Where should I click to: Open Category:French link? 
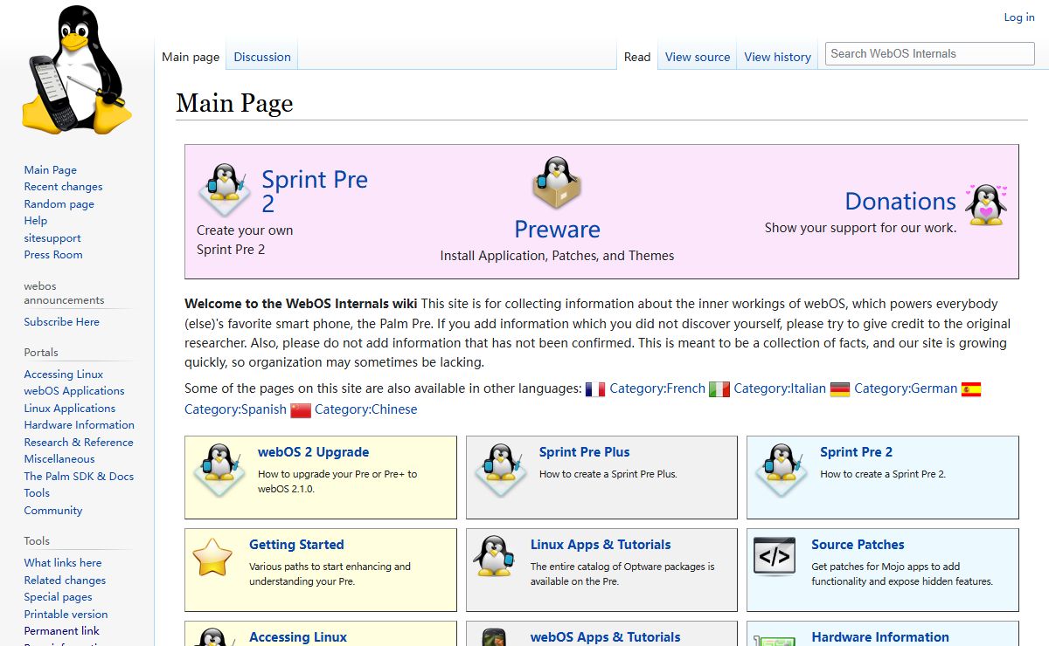pyautogui.click(x=657, y=389)
